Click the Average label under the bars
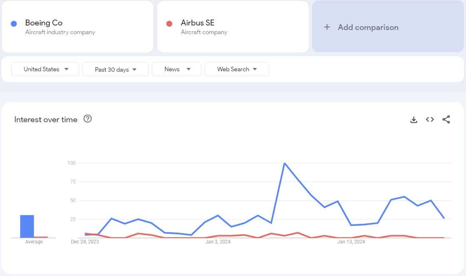Viewport: 466px width, 276px height. click(x=34, y=242)
